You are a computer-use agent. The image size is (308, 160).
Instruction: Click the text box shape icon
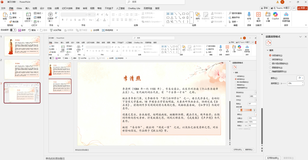point(168,14)
